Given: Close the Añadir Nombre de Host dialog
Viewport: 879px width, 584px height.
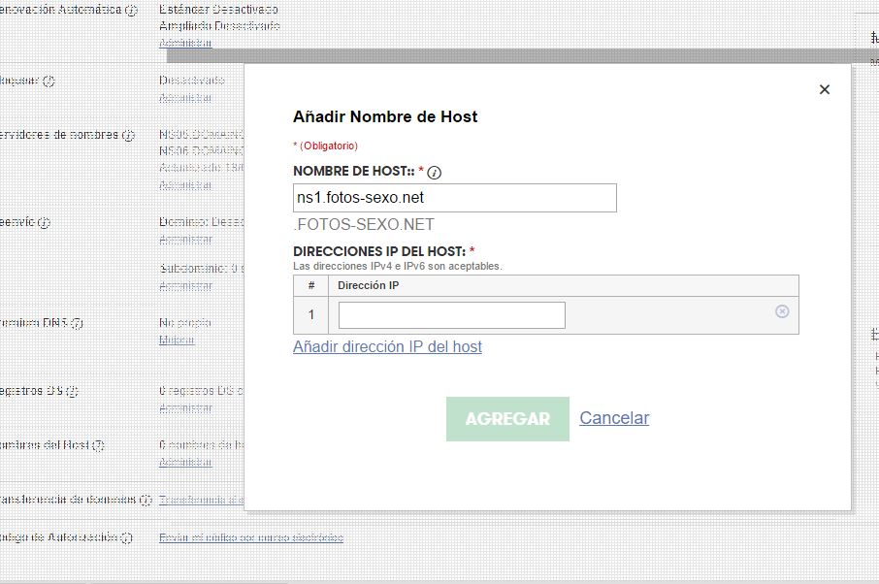Looking at the screenshot, I should pyautogui.click(x=825, y=89).
